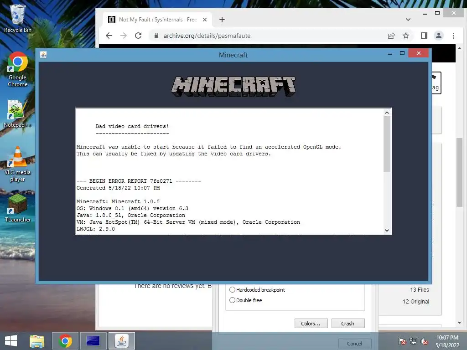Share this page using the share icon

(x=391, y=36)
